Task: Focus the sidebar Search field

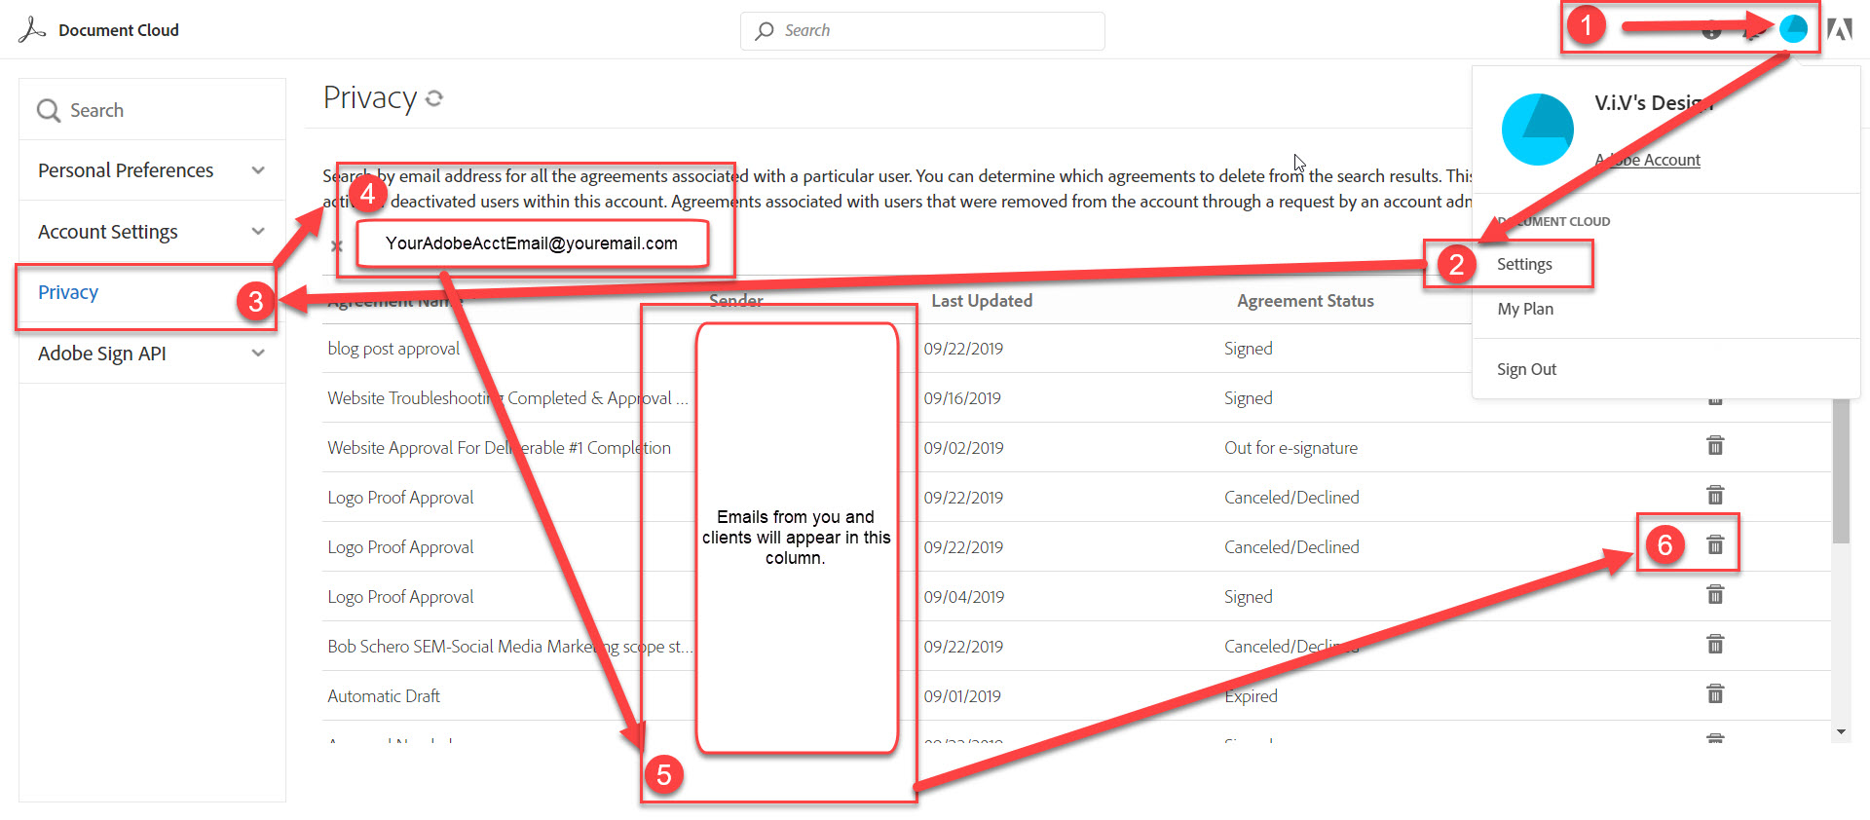Action: click(x=152, y=110)
